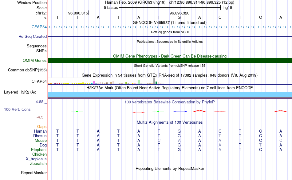The image size is (292, 180).
Task: Click the G base in sequence row
Action: 179,17
